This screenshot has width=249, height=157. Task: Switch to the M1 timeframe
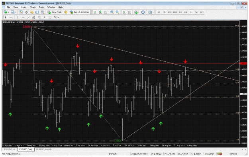click(x=159, y=12)
